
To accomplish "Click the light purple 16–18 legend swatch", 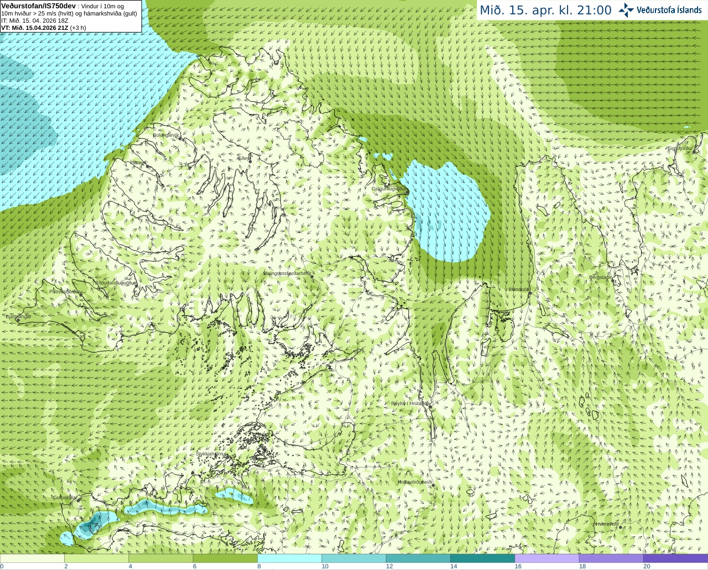I will [547, 558].
